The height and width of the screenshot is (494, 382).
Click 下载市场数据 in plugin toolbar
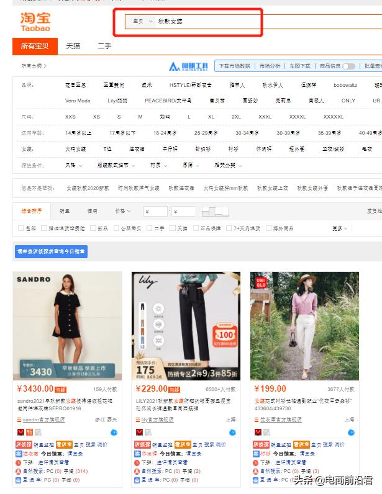[x=235, y=66]
